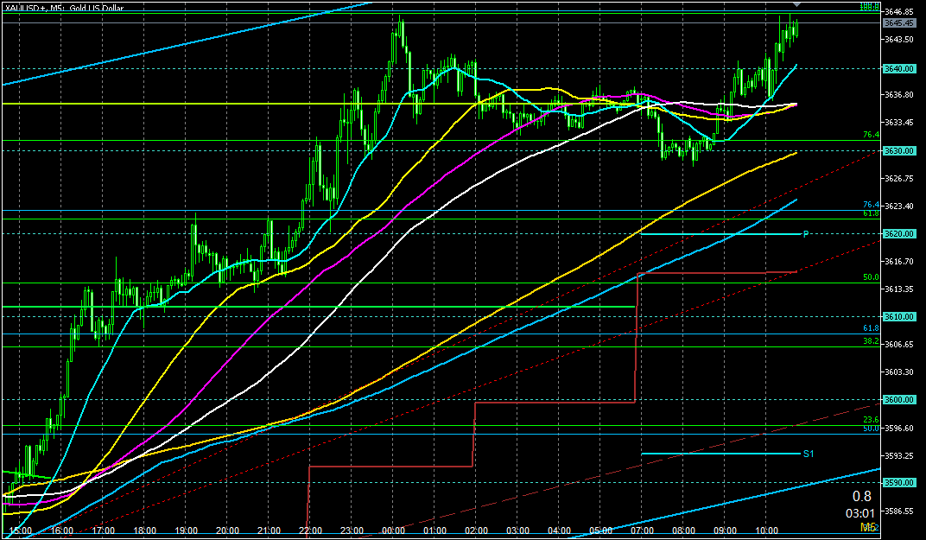The image size is (926, 540).
Task: Click the highlighted 3590.00 round level tag
Action: pyautogui.click(x=899, y=483)
